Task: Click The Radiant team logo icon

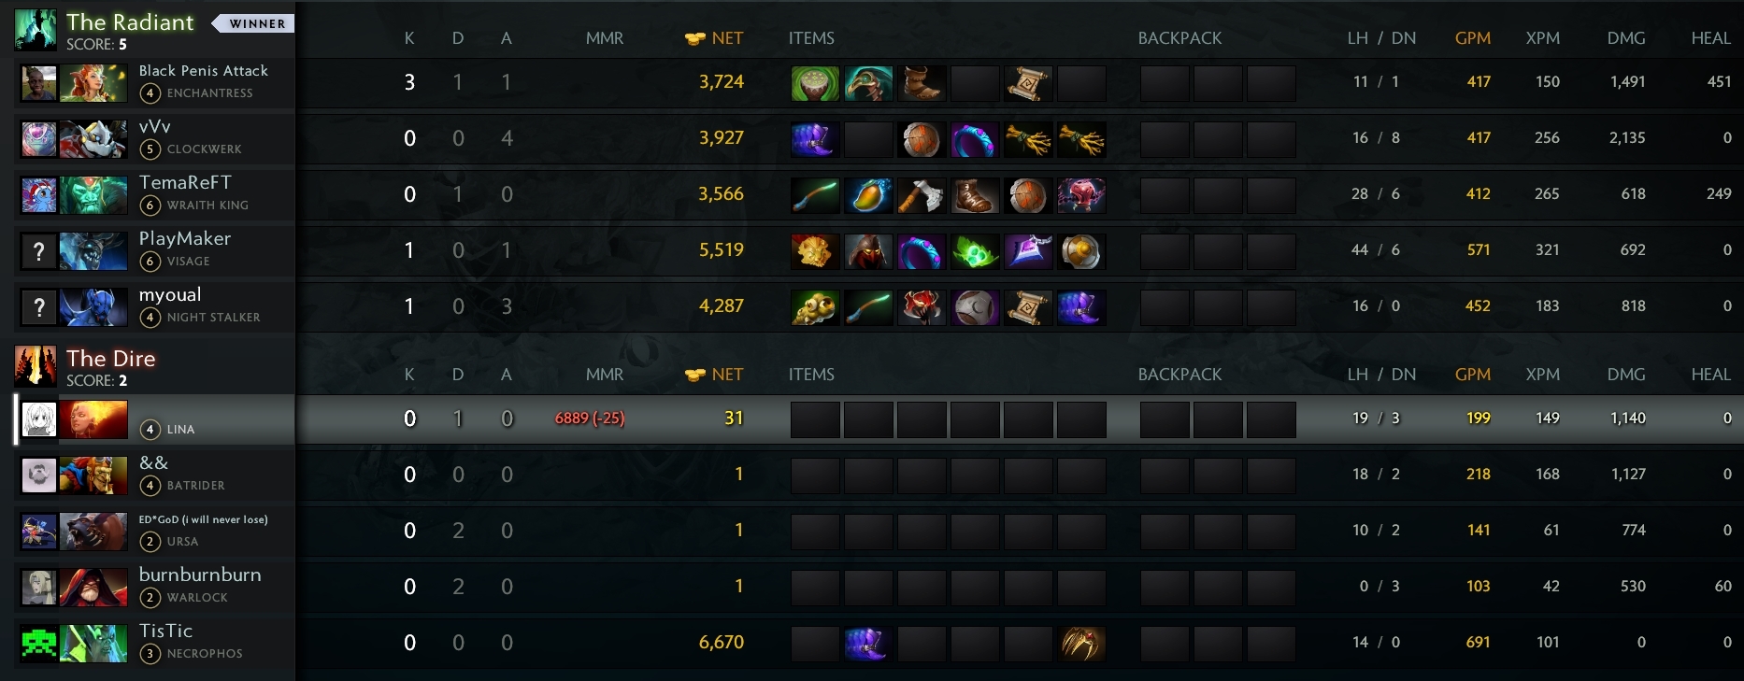Action: [36, 30]
